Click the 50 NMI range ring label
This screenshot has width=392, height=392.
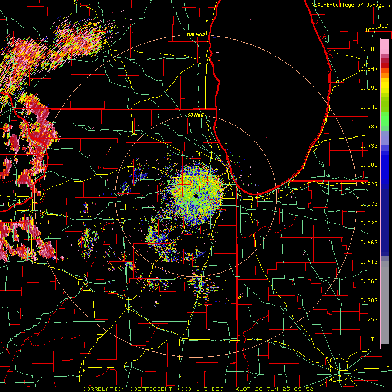(196, 115)
